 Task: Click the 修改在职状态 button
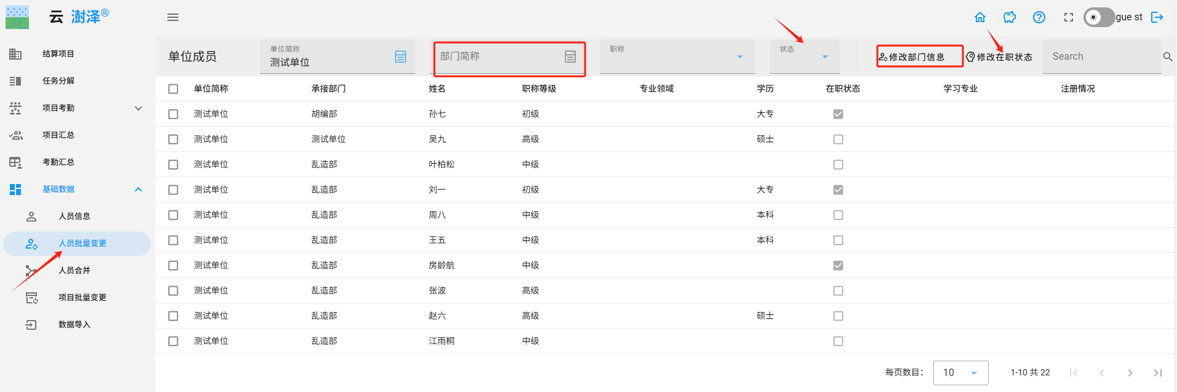click(999, 57)
